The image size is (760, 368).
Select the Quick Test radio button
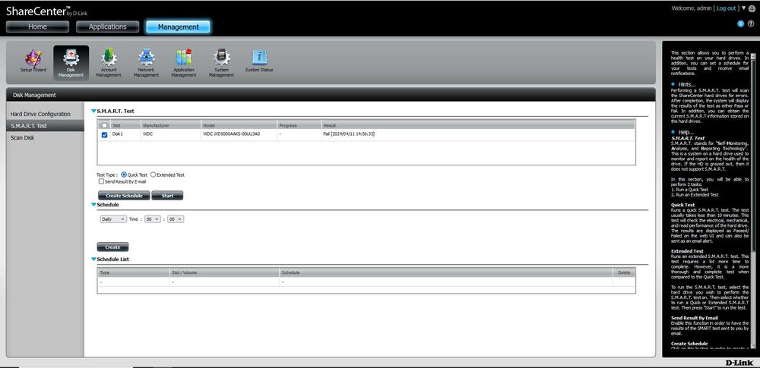point(124,175)
